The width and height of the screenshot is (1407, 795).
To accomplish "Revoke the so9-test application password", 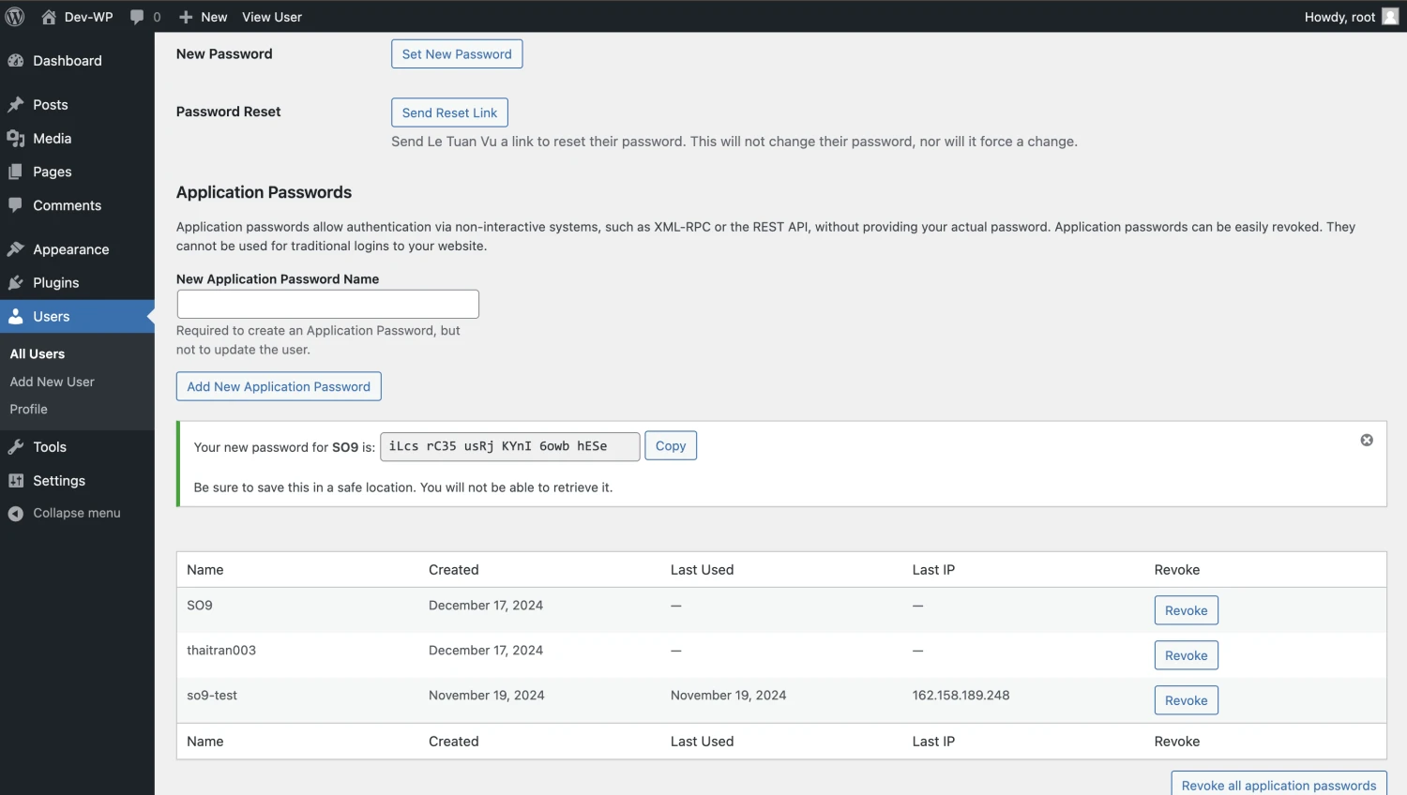I will [1186, 700].
